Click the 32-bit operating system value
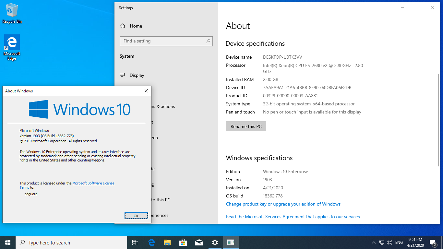Image resolution: width=443 pixels, height=249 pixels. [x=309, y=104]
